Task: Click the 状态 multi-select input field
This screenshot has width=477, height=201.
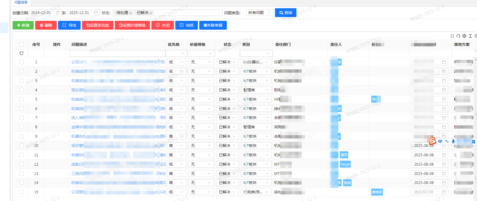Action: tap(167, 13)
